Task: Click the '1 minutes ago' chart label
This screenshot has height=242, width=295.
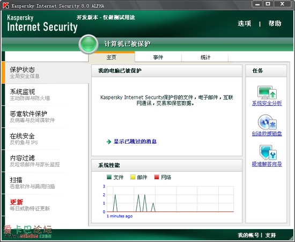Action: (120, 216)
